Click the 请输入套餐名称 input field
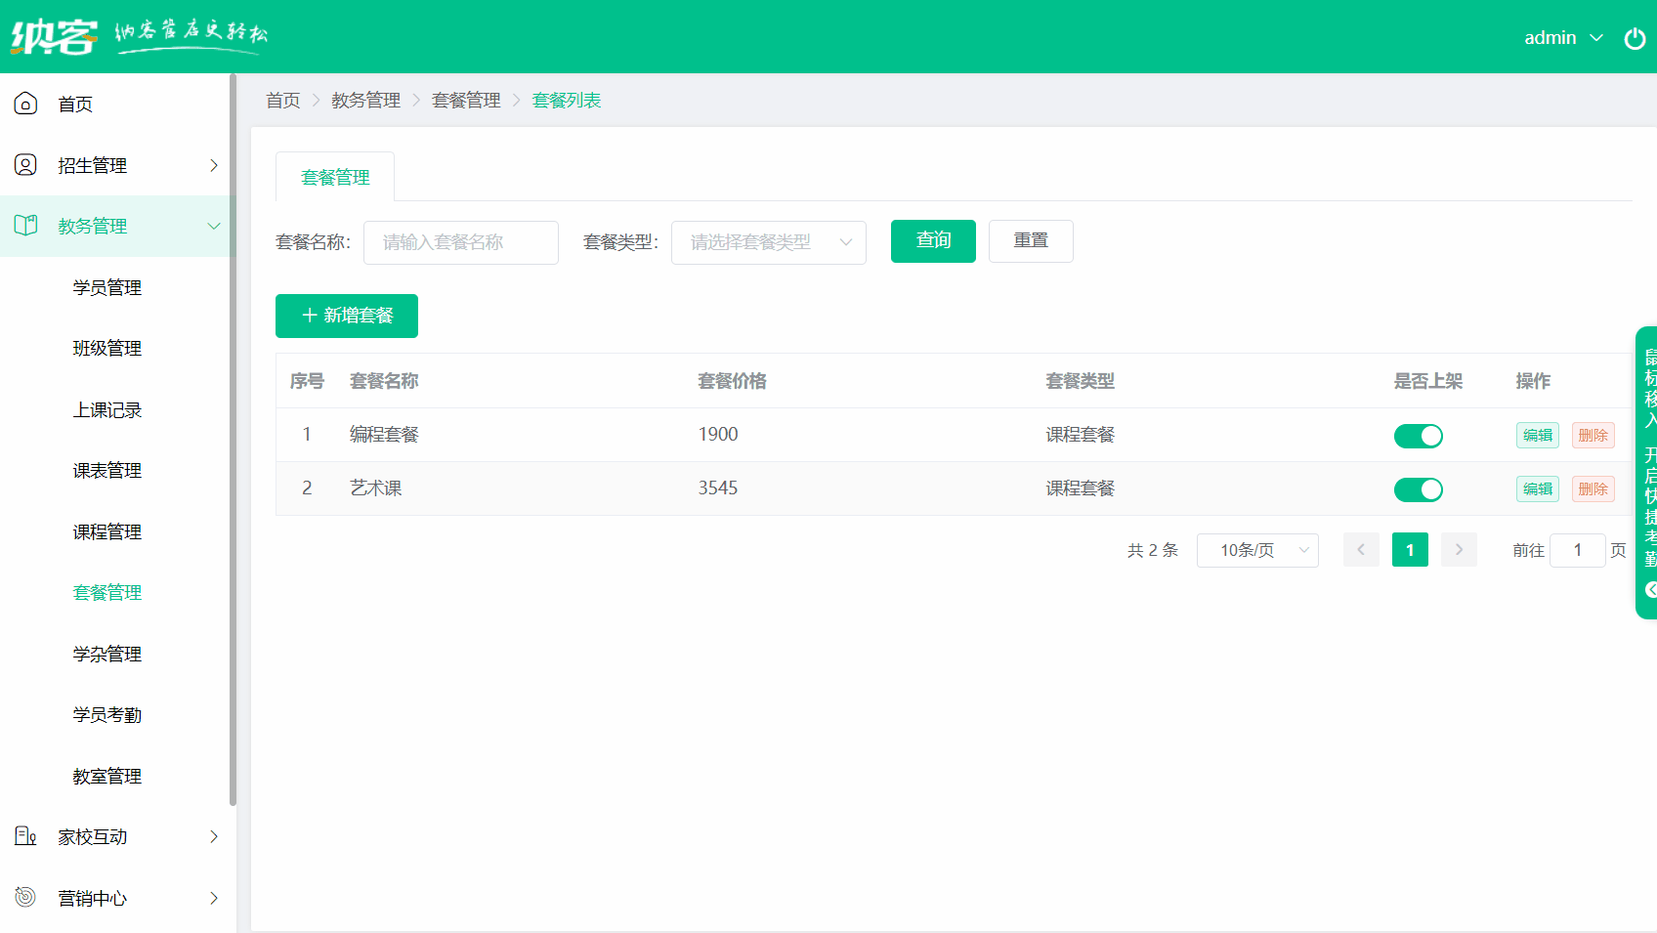This screenshot has height=933, width=1657. [460, 242]
